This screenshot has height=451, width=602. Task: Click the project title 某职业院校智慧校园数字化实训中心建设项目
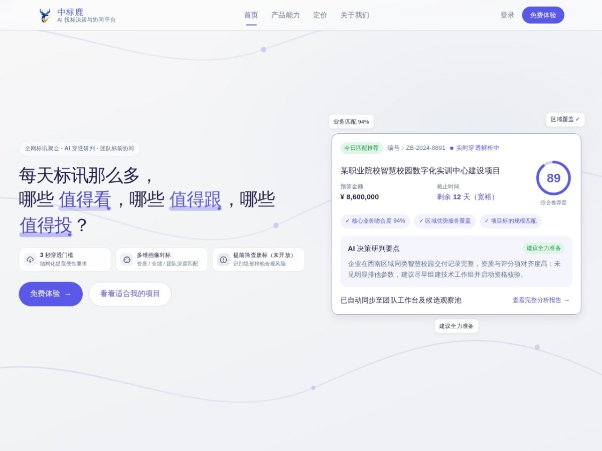pos(420,171)
